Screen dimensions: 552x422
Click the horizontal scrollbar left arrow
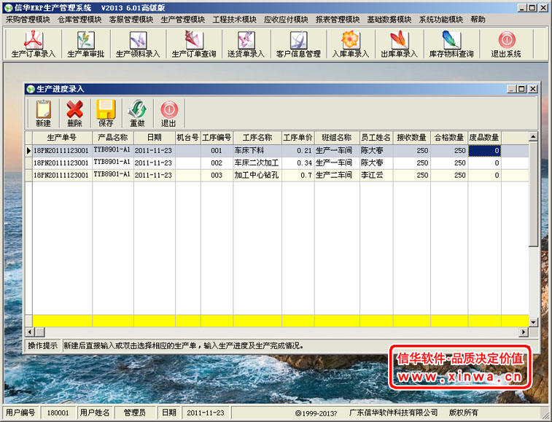point(30,332)
